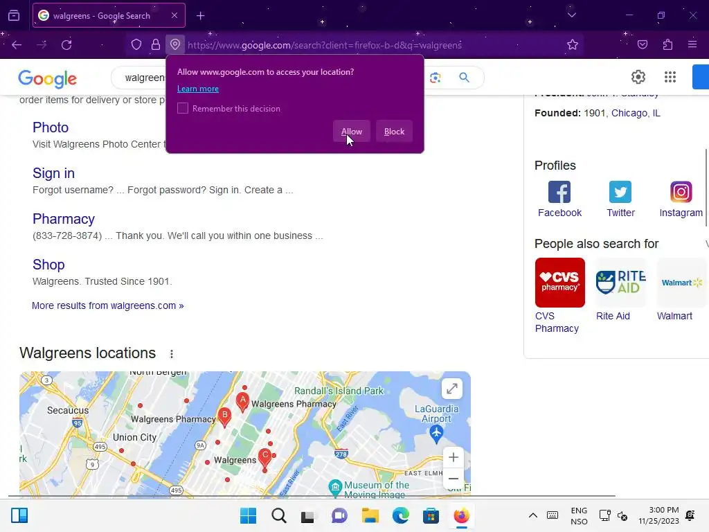This screenshot has width=709, height=532.
Task: Submit search with the magnifier icon
Action: coord(465,78)
